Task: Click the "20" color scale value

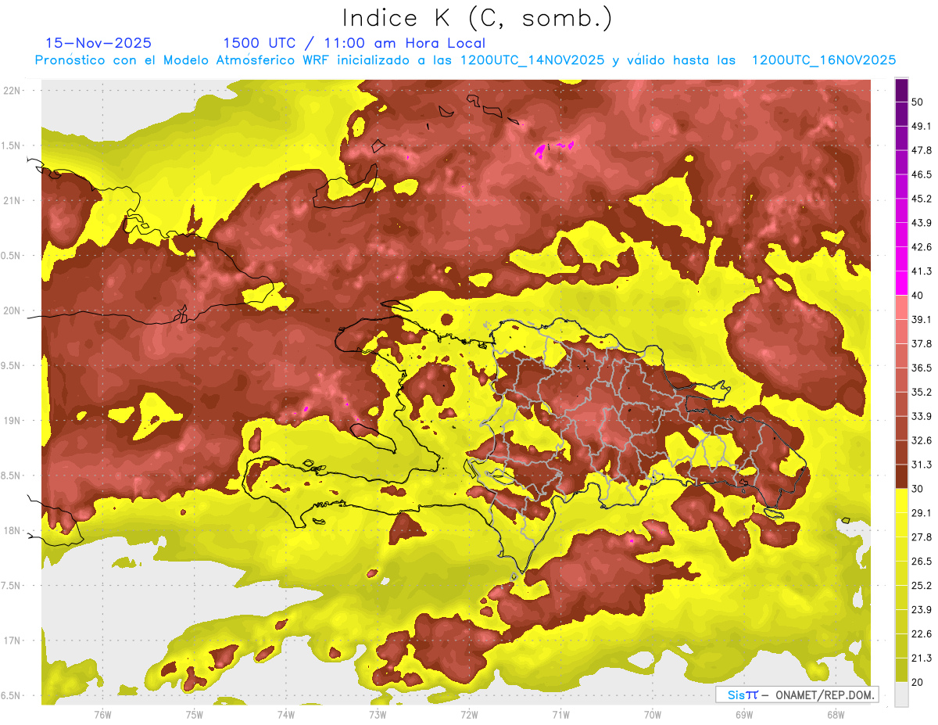Action: pyautogui.click(x=918, y=682)
